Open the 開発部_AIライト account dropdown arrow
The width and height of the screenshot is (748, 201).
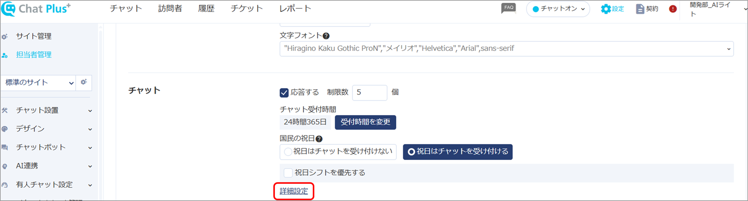745,9
